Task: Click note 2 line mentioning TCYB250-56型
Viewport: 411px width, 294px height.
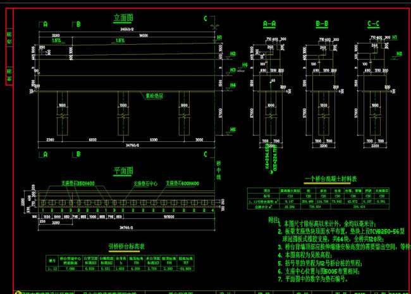Action: 341,232
